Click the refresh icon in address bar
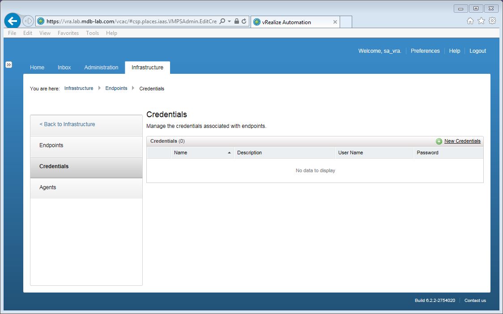Image resolution: width=503 pixels, height=314 pixels. click(244, 21)
